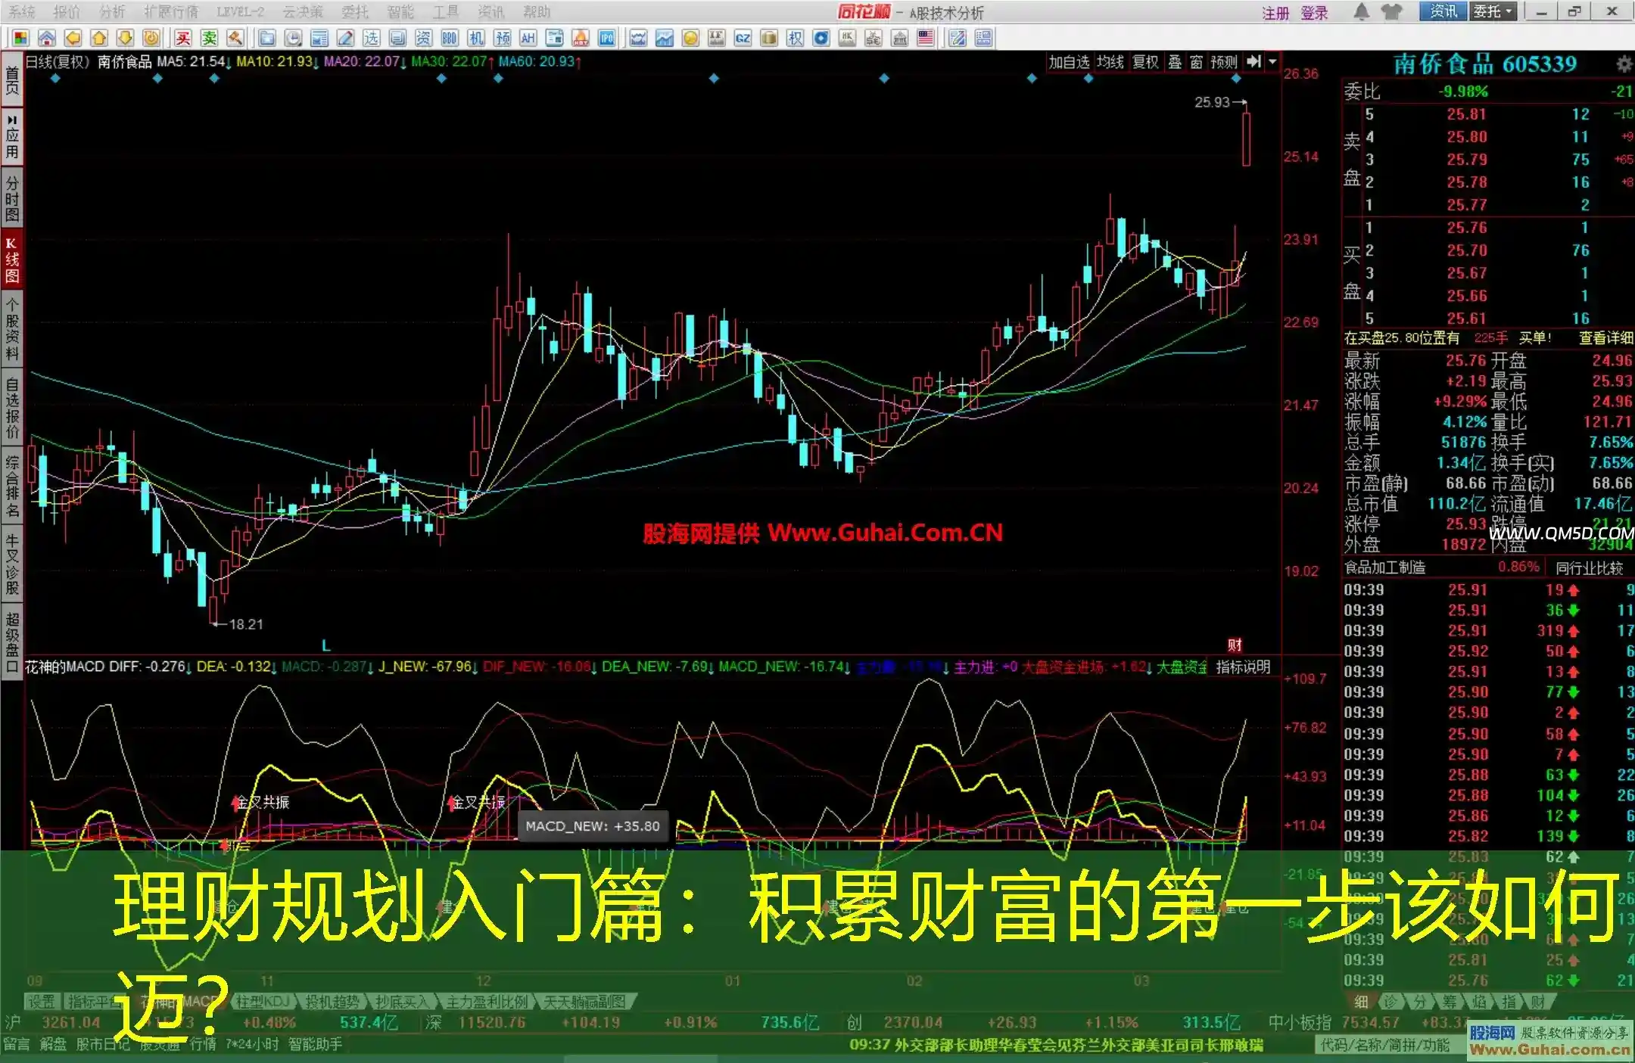Toggle the 预测 prediction button

coord(1224,62)
